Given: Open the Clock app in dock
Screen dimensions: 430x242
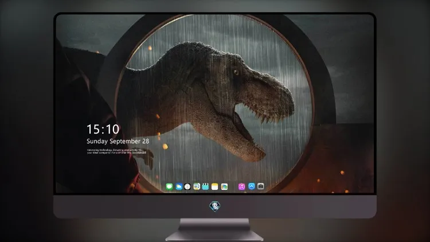Looking at the screenshot, I should click(x=187, y=187).
